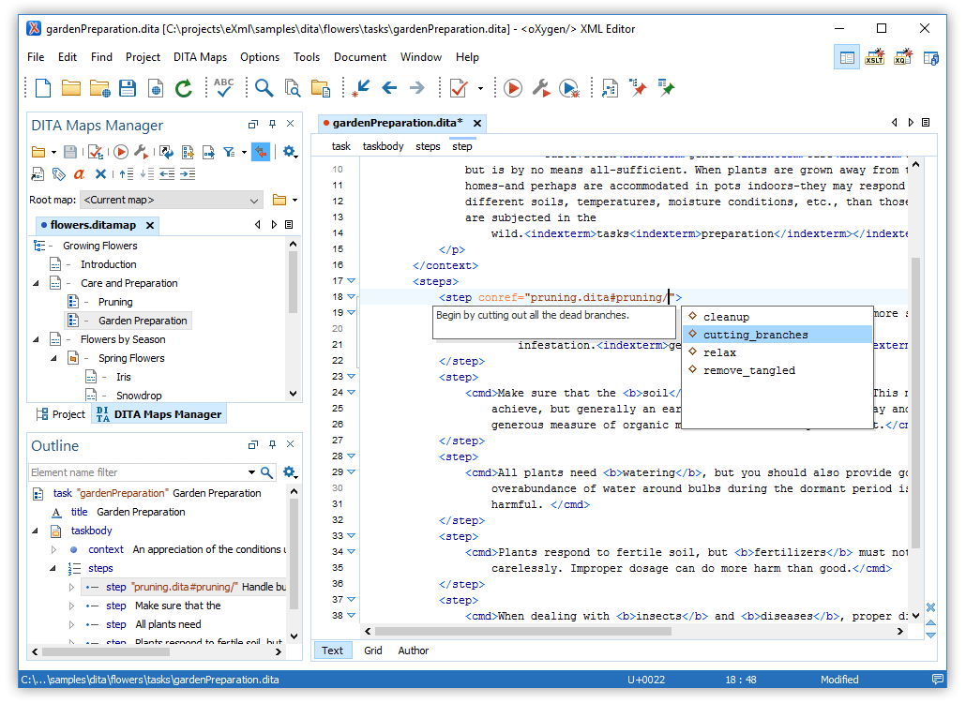Click the steps breadcrumb
This screenshot has height=703, width=966.
(x=428, y=146)
